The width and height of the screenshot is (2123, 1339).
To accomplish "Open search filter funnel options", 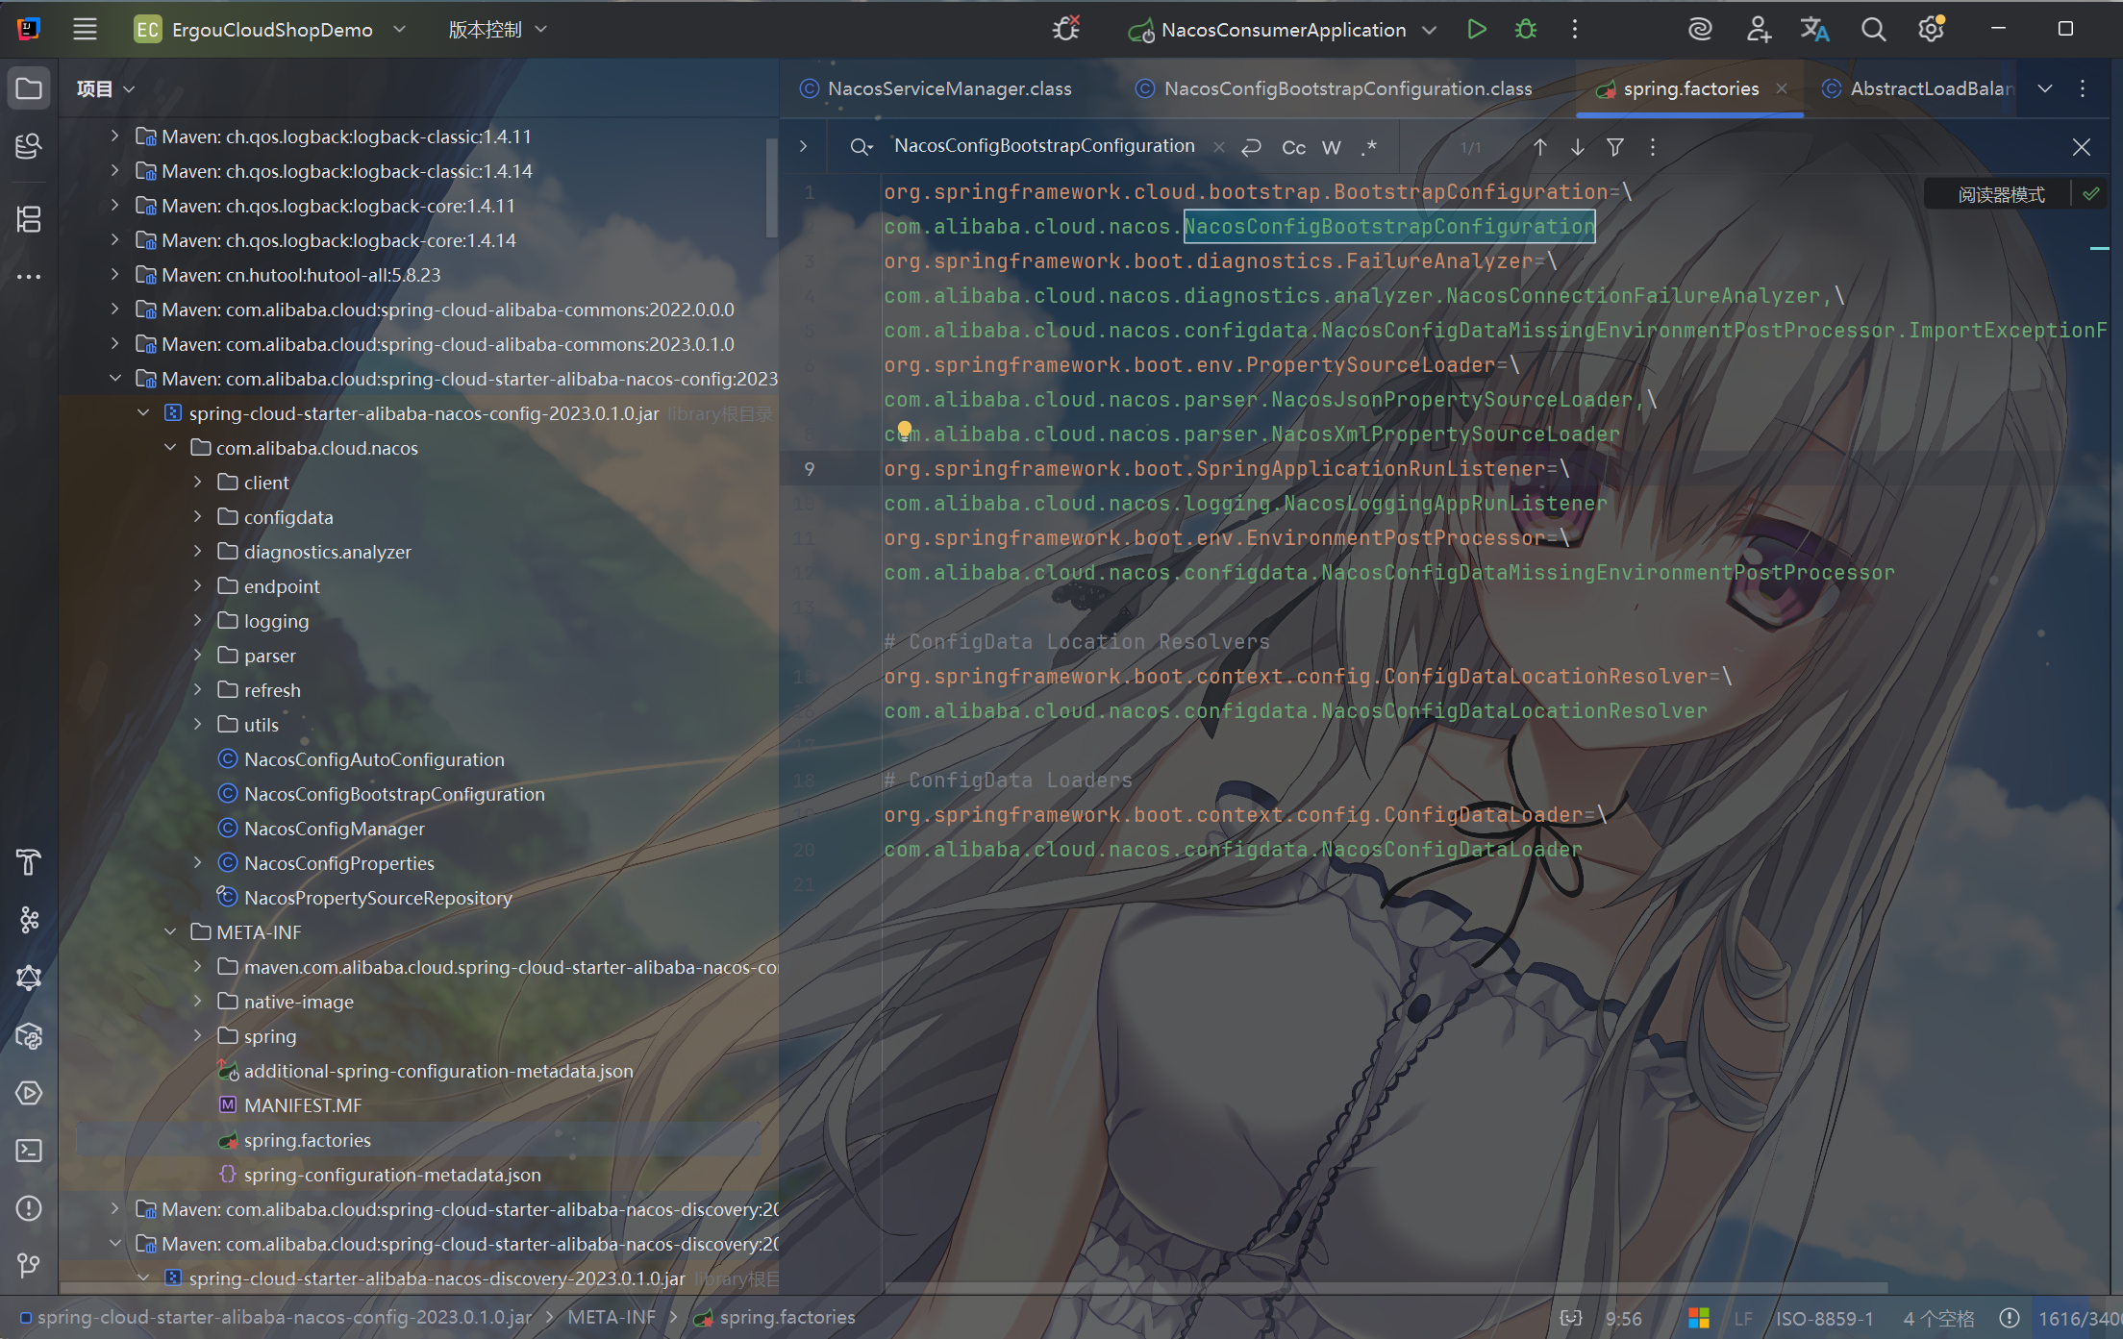I will [x=1615, y=147].
